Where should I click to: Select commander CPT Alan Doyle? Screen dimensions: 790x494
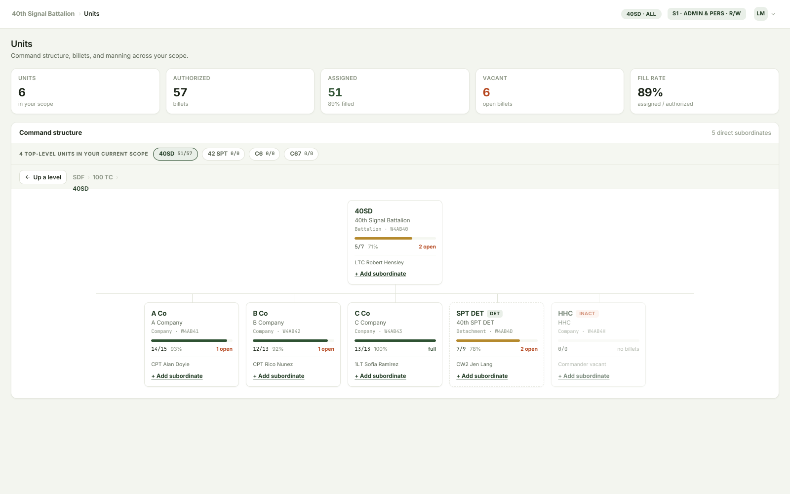[x=170, y=365]
